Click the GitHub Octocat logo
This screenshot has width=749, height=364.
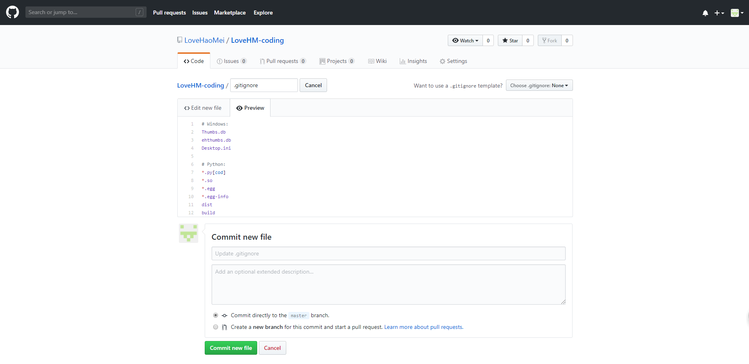13,12
